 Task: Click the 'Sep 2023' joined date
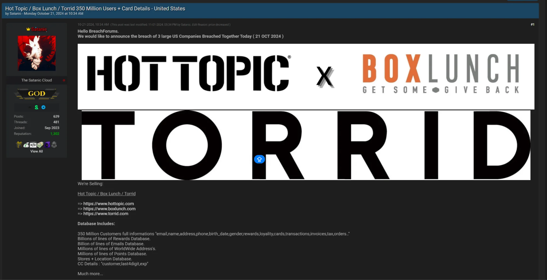click(52, 128)
